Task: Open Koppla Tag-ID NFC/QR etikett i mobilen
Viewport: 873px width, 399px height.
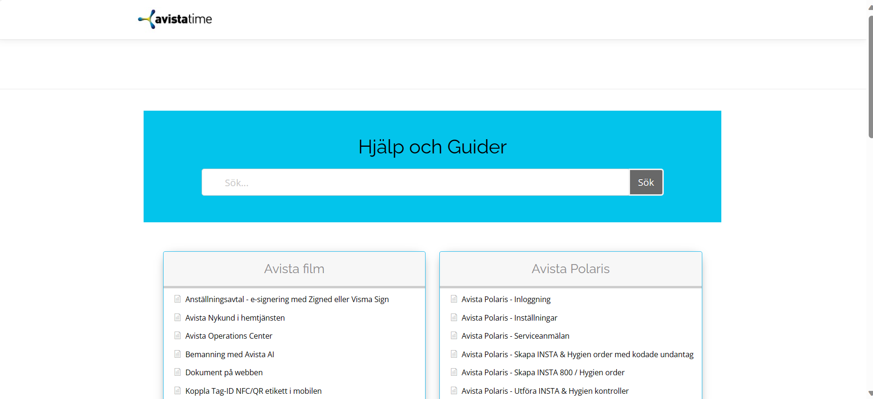Action: click(253, 391)
